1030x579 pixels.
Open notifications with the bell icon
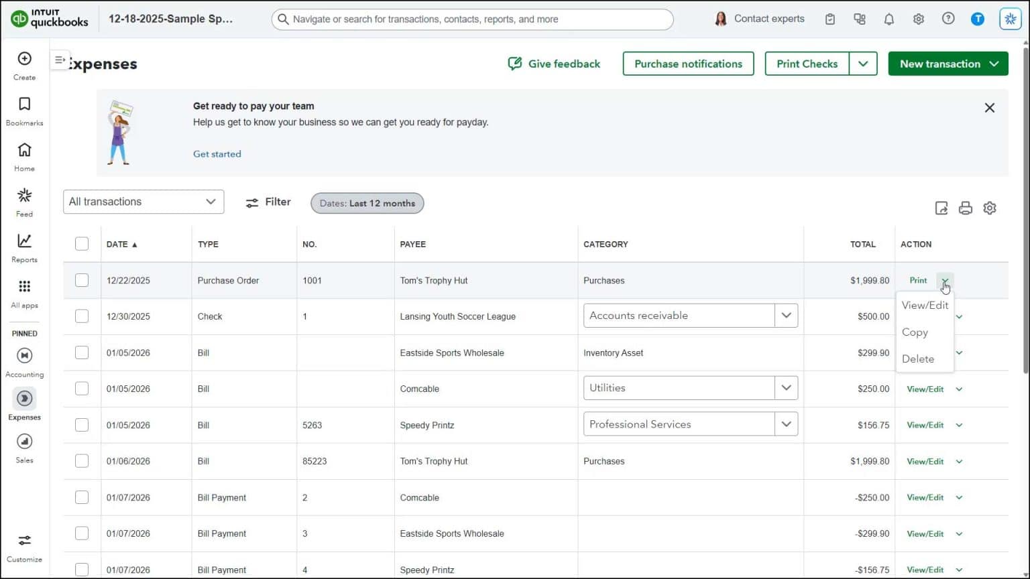tap(889, 19)
